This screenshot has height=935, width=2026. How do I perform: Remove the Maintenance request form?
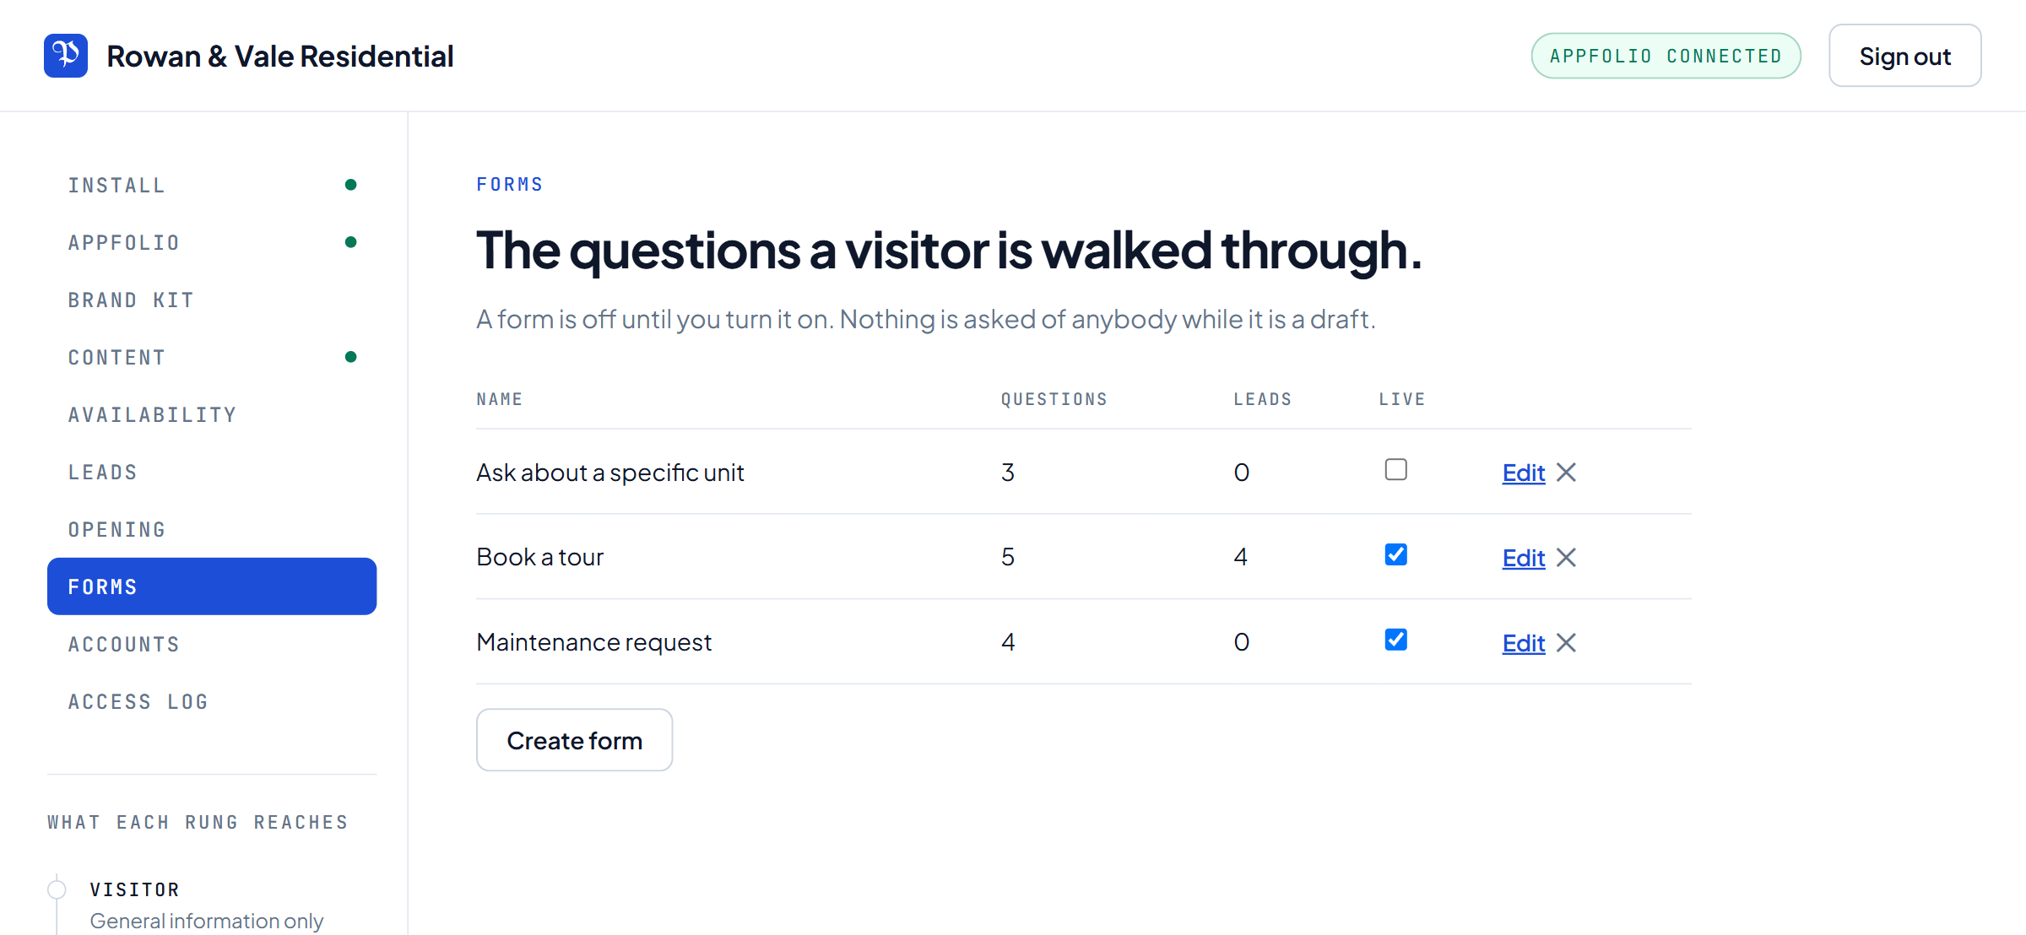(x=1566, y=643)
